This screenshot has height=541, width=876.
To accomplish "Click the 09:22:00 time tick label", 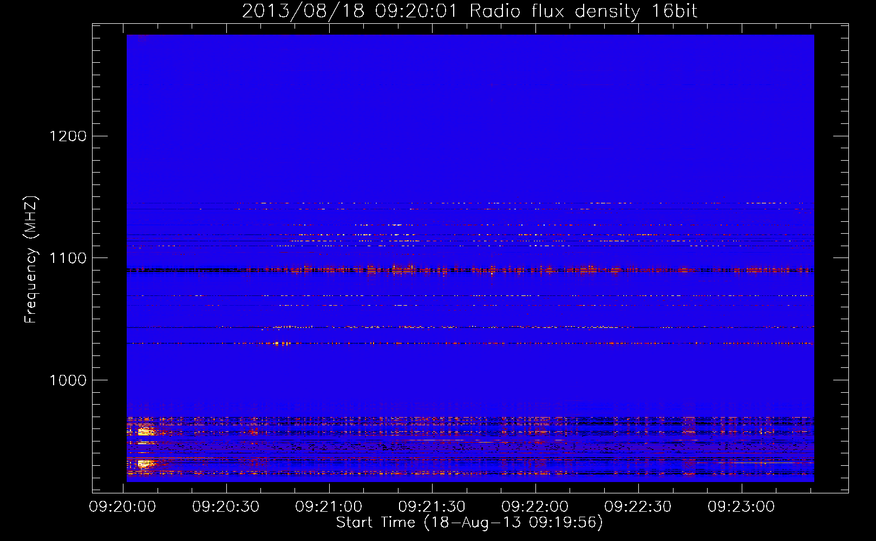I will (x=535, y=507).
